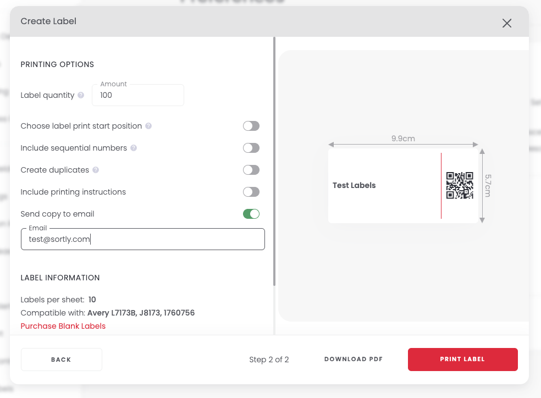Click Download PDF
541x398 pixels.
354,359
